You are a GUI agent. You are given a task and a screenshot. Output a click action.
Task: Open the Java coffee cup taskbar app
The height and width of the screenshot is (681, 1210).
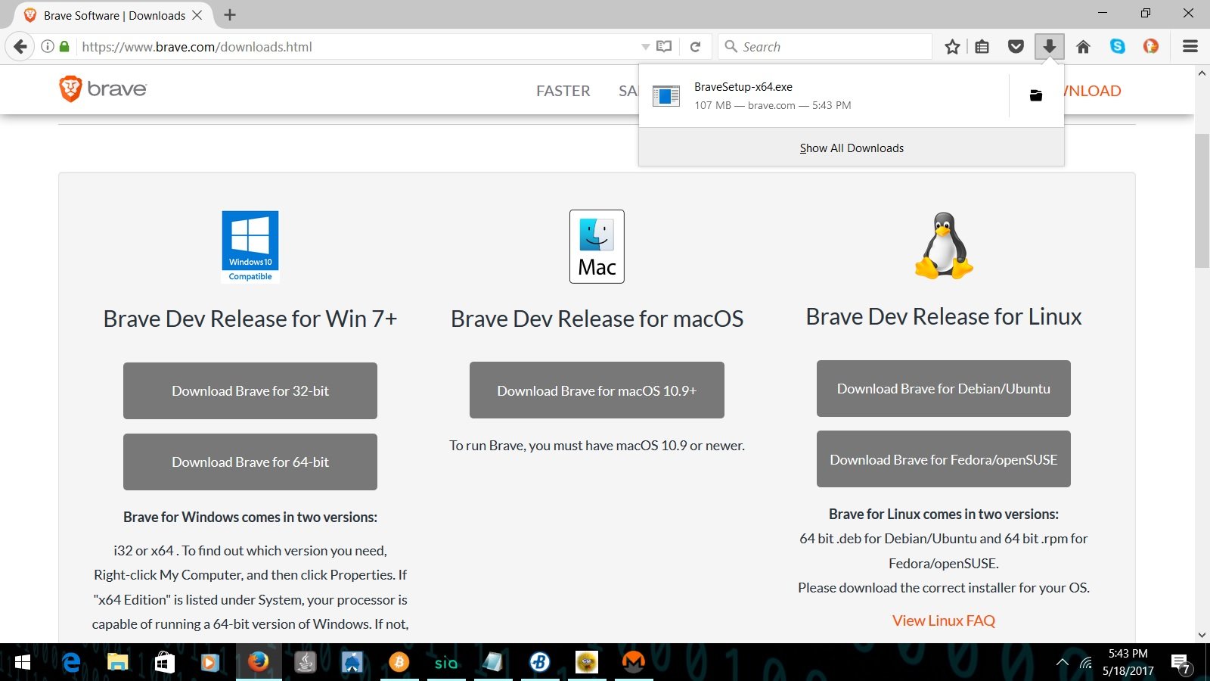[x=305, y=663]
